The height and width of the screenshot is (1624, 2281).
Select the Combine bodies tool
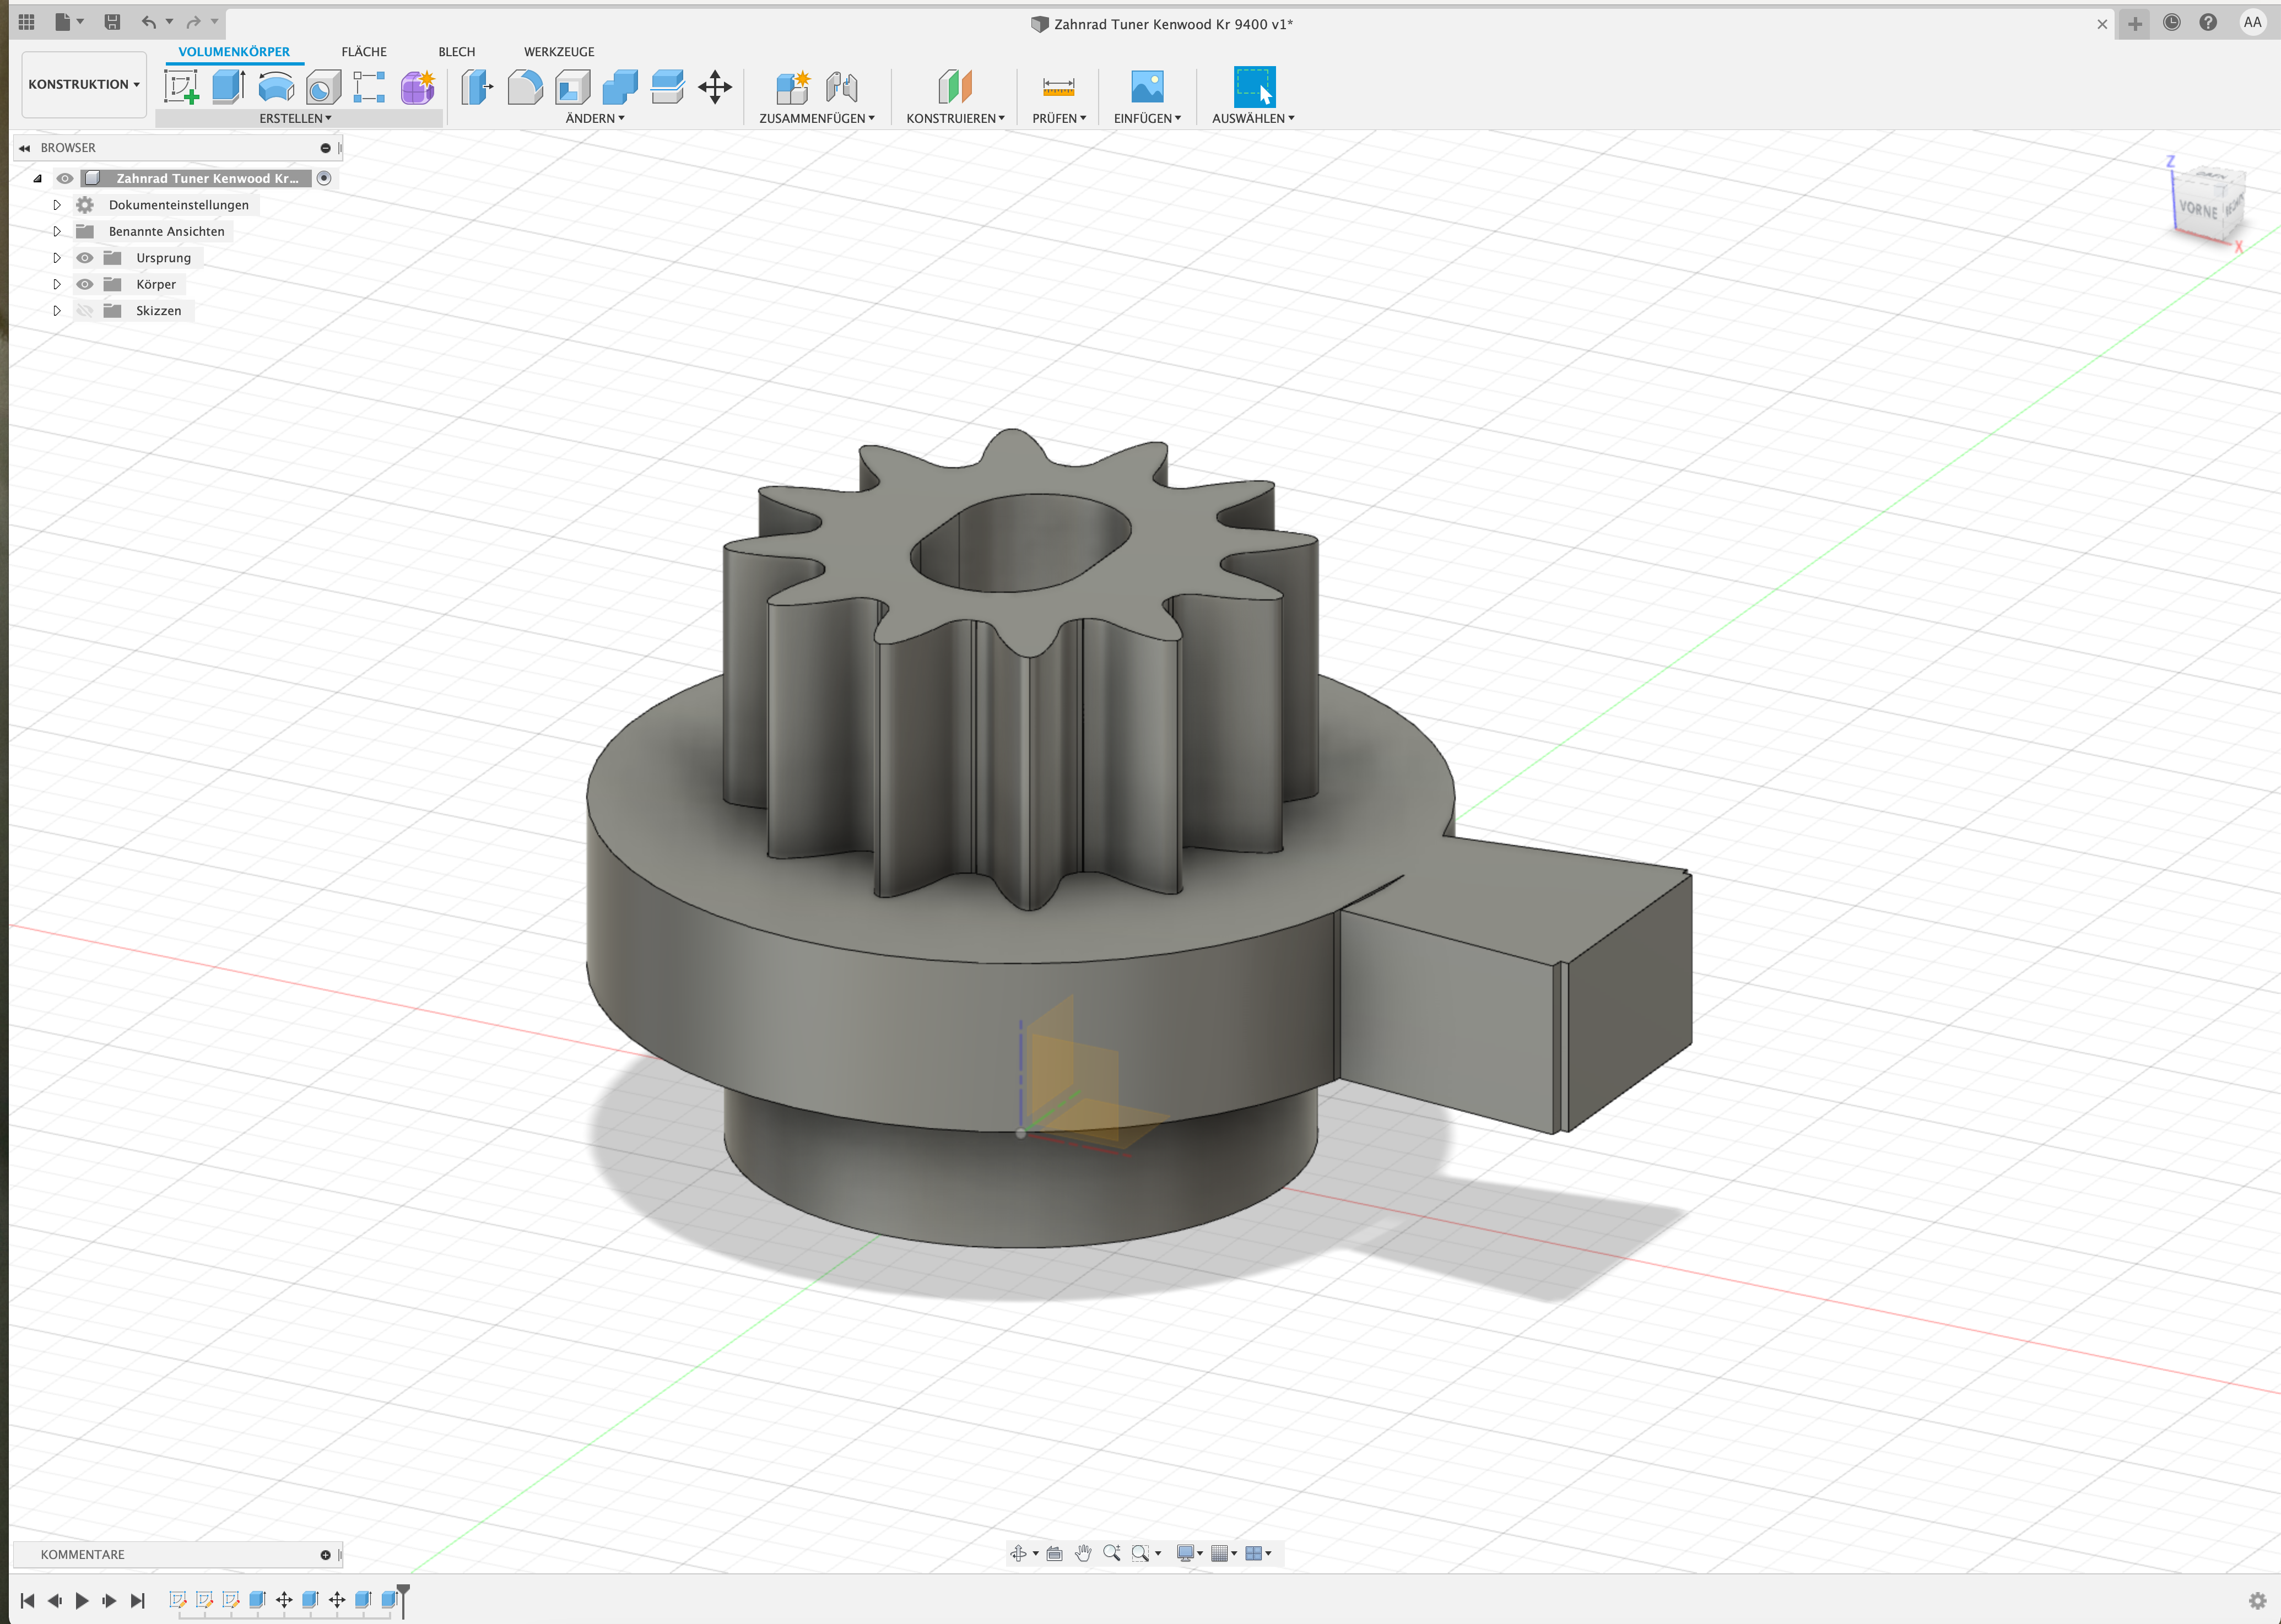point(620,86)
